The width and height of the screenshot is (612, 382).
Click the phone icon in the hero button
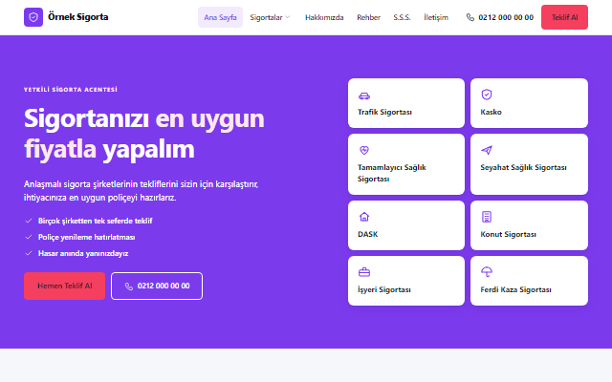[x=129, y=286]
